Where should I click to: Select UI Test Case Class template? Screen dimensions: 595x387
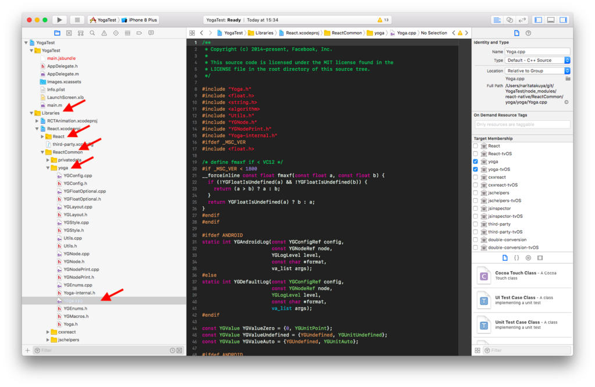pos(522,300)
